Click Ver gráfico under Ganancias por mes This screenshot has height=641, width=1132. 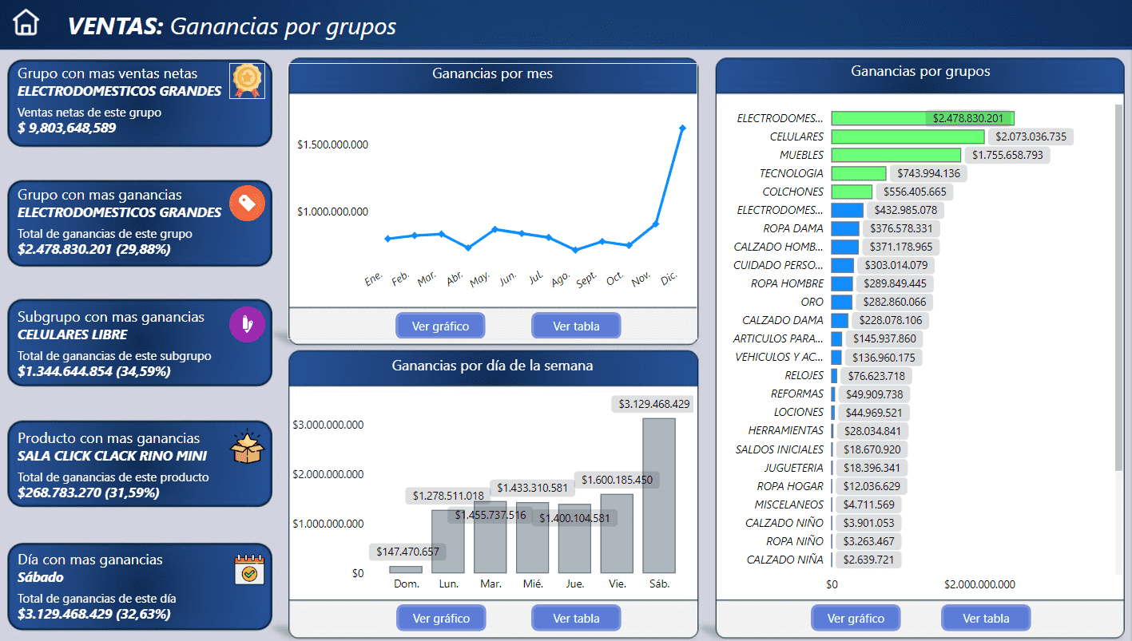tap(440, 326)
